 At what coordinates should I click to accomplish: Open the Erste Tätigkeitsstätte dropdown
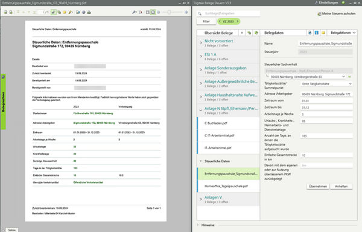[326, 84]
